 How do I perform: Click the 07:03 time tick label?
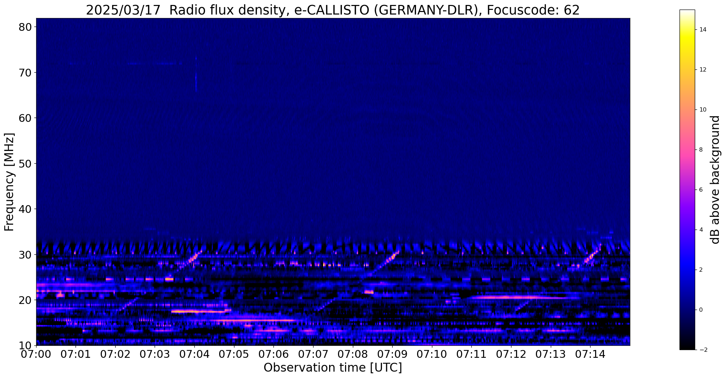(155, 354)
